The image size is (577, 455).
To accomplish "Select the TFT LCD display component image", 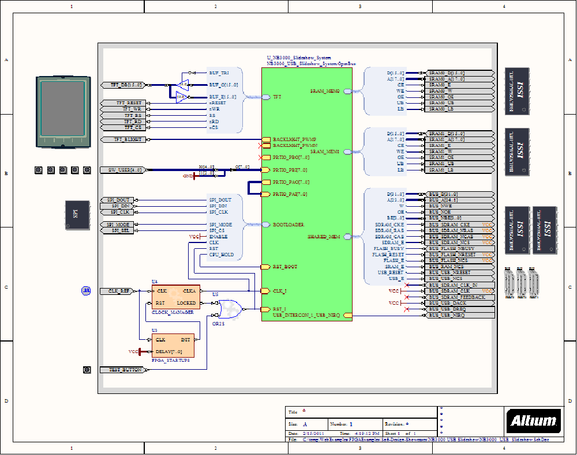I will [63, 112].
